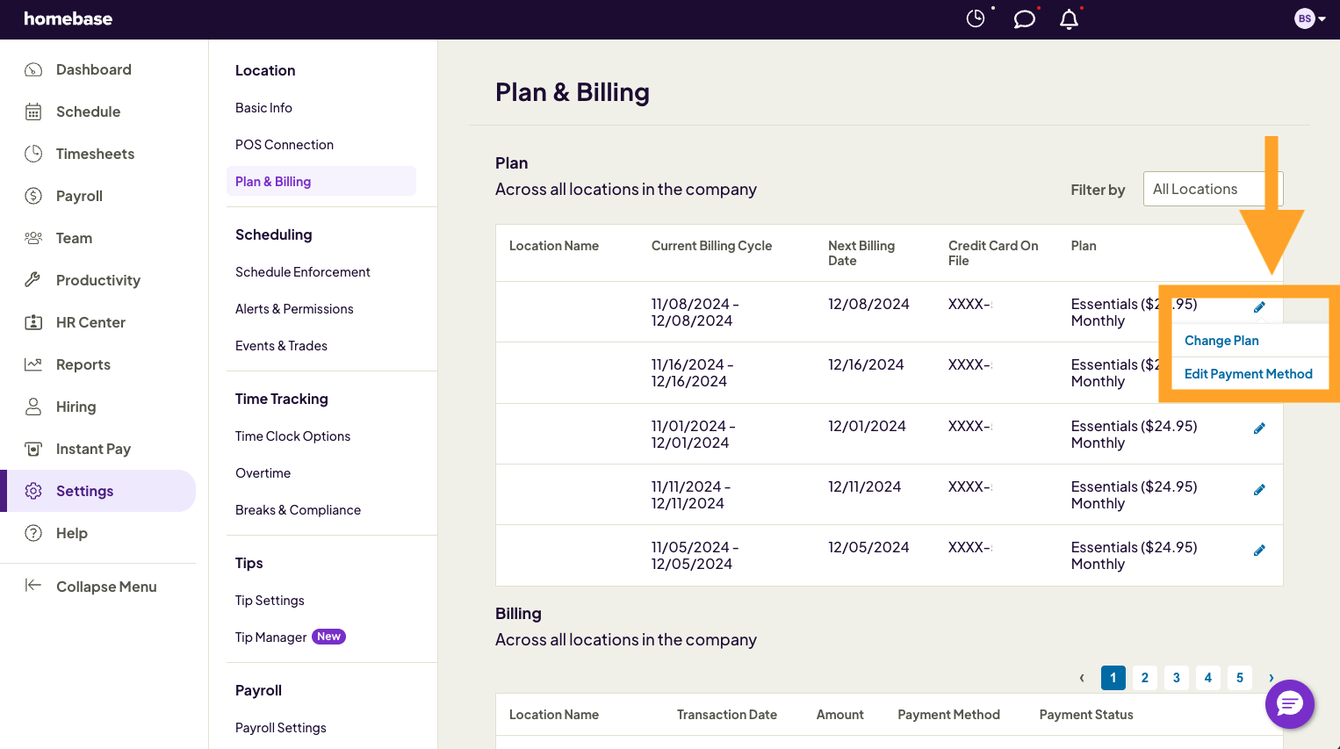Open Breaks & Compliance settings
Screen dimensions: 1340x749
(x=298, y=509)
